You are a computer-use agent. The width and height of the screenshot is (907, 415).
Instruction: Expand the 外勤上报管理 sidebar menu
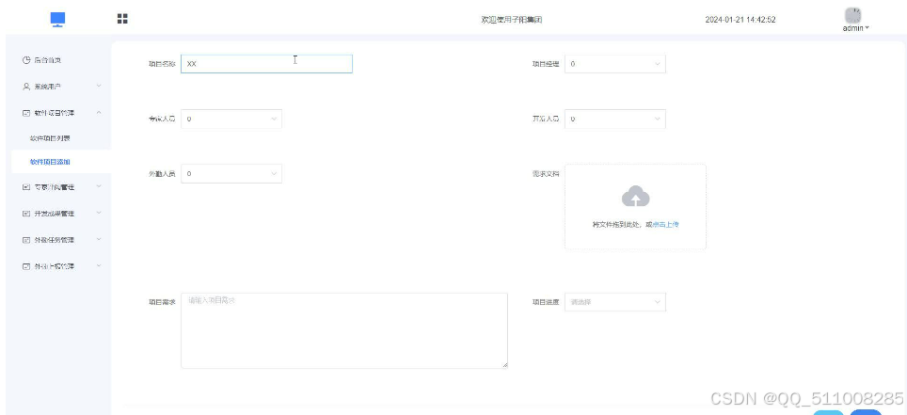pos(61,266)
